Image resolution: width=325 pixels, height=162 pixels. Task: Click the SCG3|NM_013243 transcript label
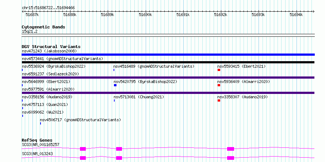[37, 154]
